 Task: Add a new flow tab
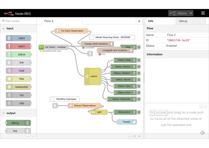pos(139,21)
